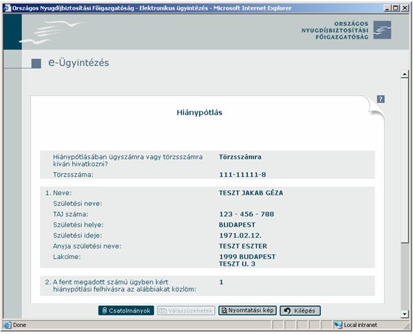The image size is (413, 334).
Task: Click the e-Ügyintézés title text
Action: pos(78,63)
